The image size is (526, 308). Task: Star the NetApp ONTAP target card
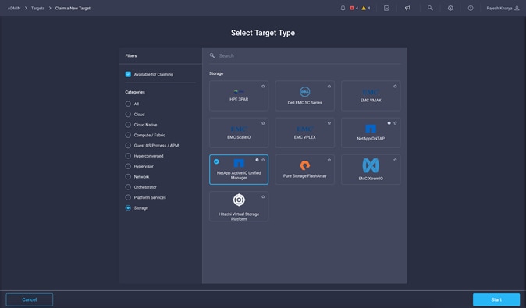point(395,123)
